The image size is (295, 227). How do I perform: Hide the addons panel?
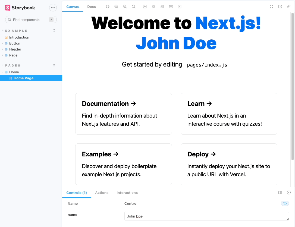click(x=288, y=193)
